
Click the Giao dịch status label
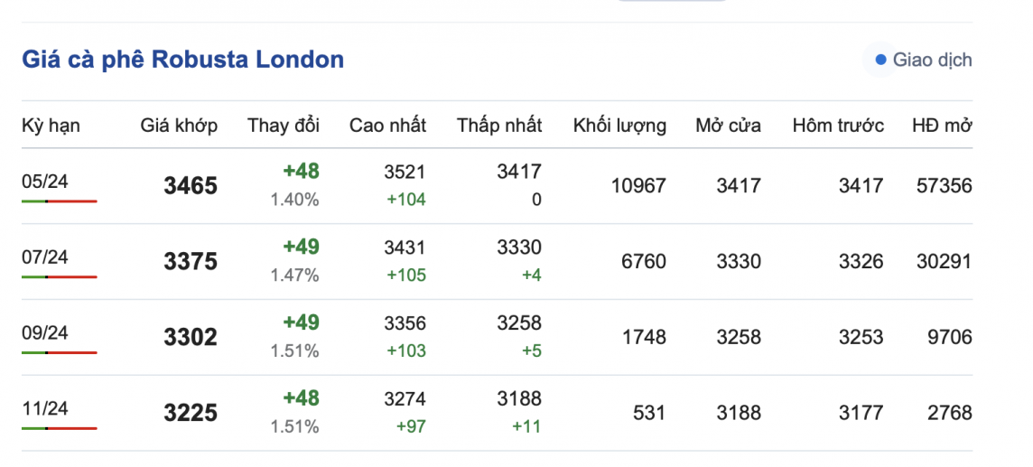click(932, 61)
